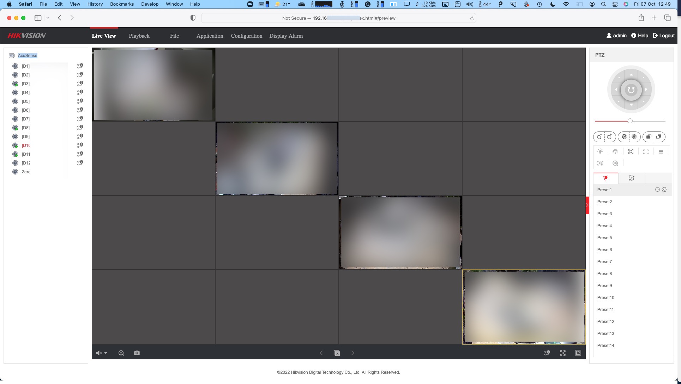Turn on the PTZ light icon
This screenshot has height=384, width=681.
tap(600, 151)
